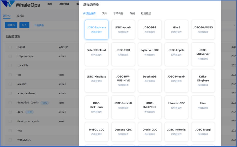Check the Local File row checkbox
Image resolution: width=237 pixels, height=147 pixels.
point(10,65)
